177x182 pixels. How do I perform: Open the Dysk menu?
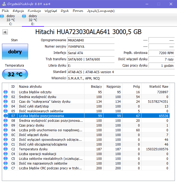pos(65,11)
